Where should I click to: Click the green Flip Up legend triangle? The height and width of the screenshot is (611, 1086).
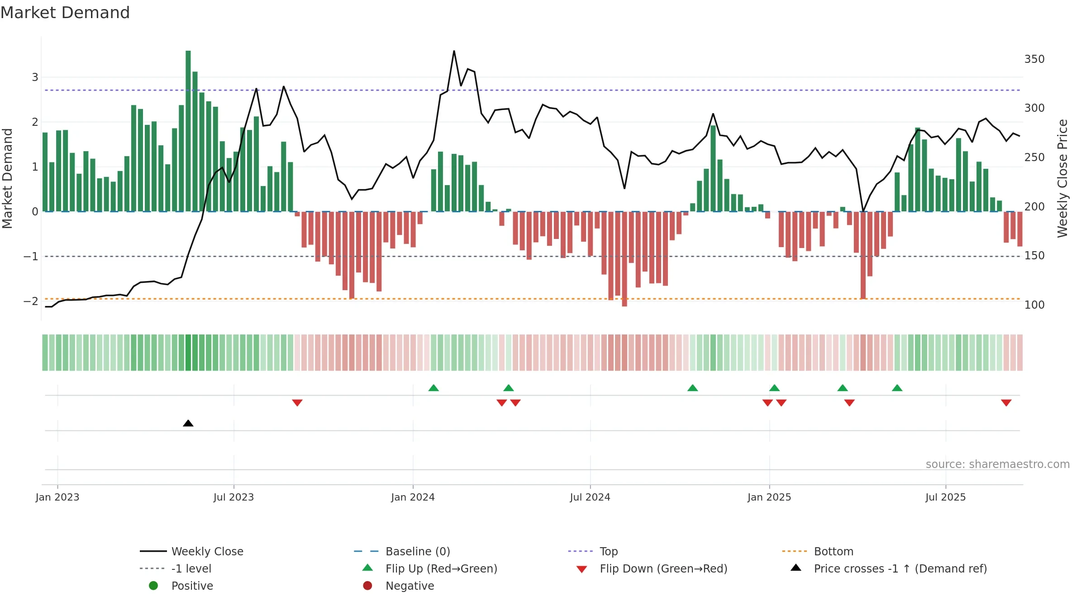coord(368,568)
